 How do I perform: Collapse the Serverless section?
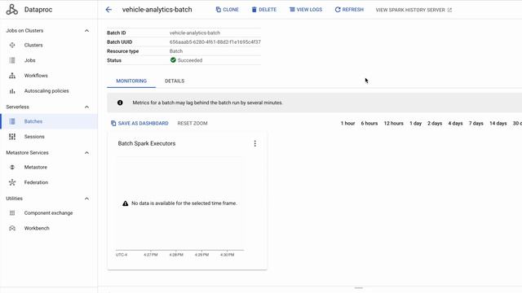coord(87,107)
